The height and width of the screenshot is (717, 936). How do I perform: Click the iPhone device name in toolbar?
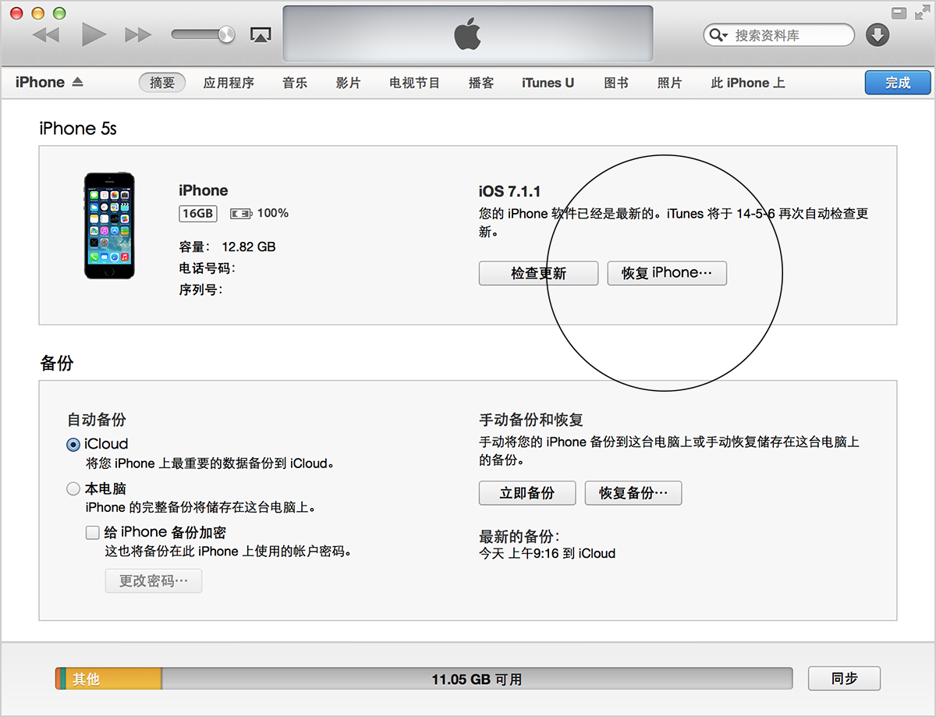40,82
